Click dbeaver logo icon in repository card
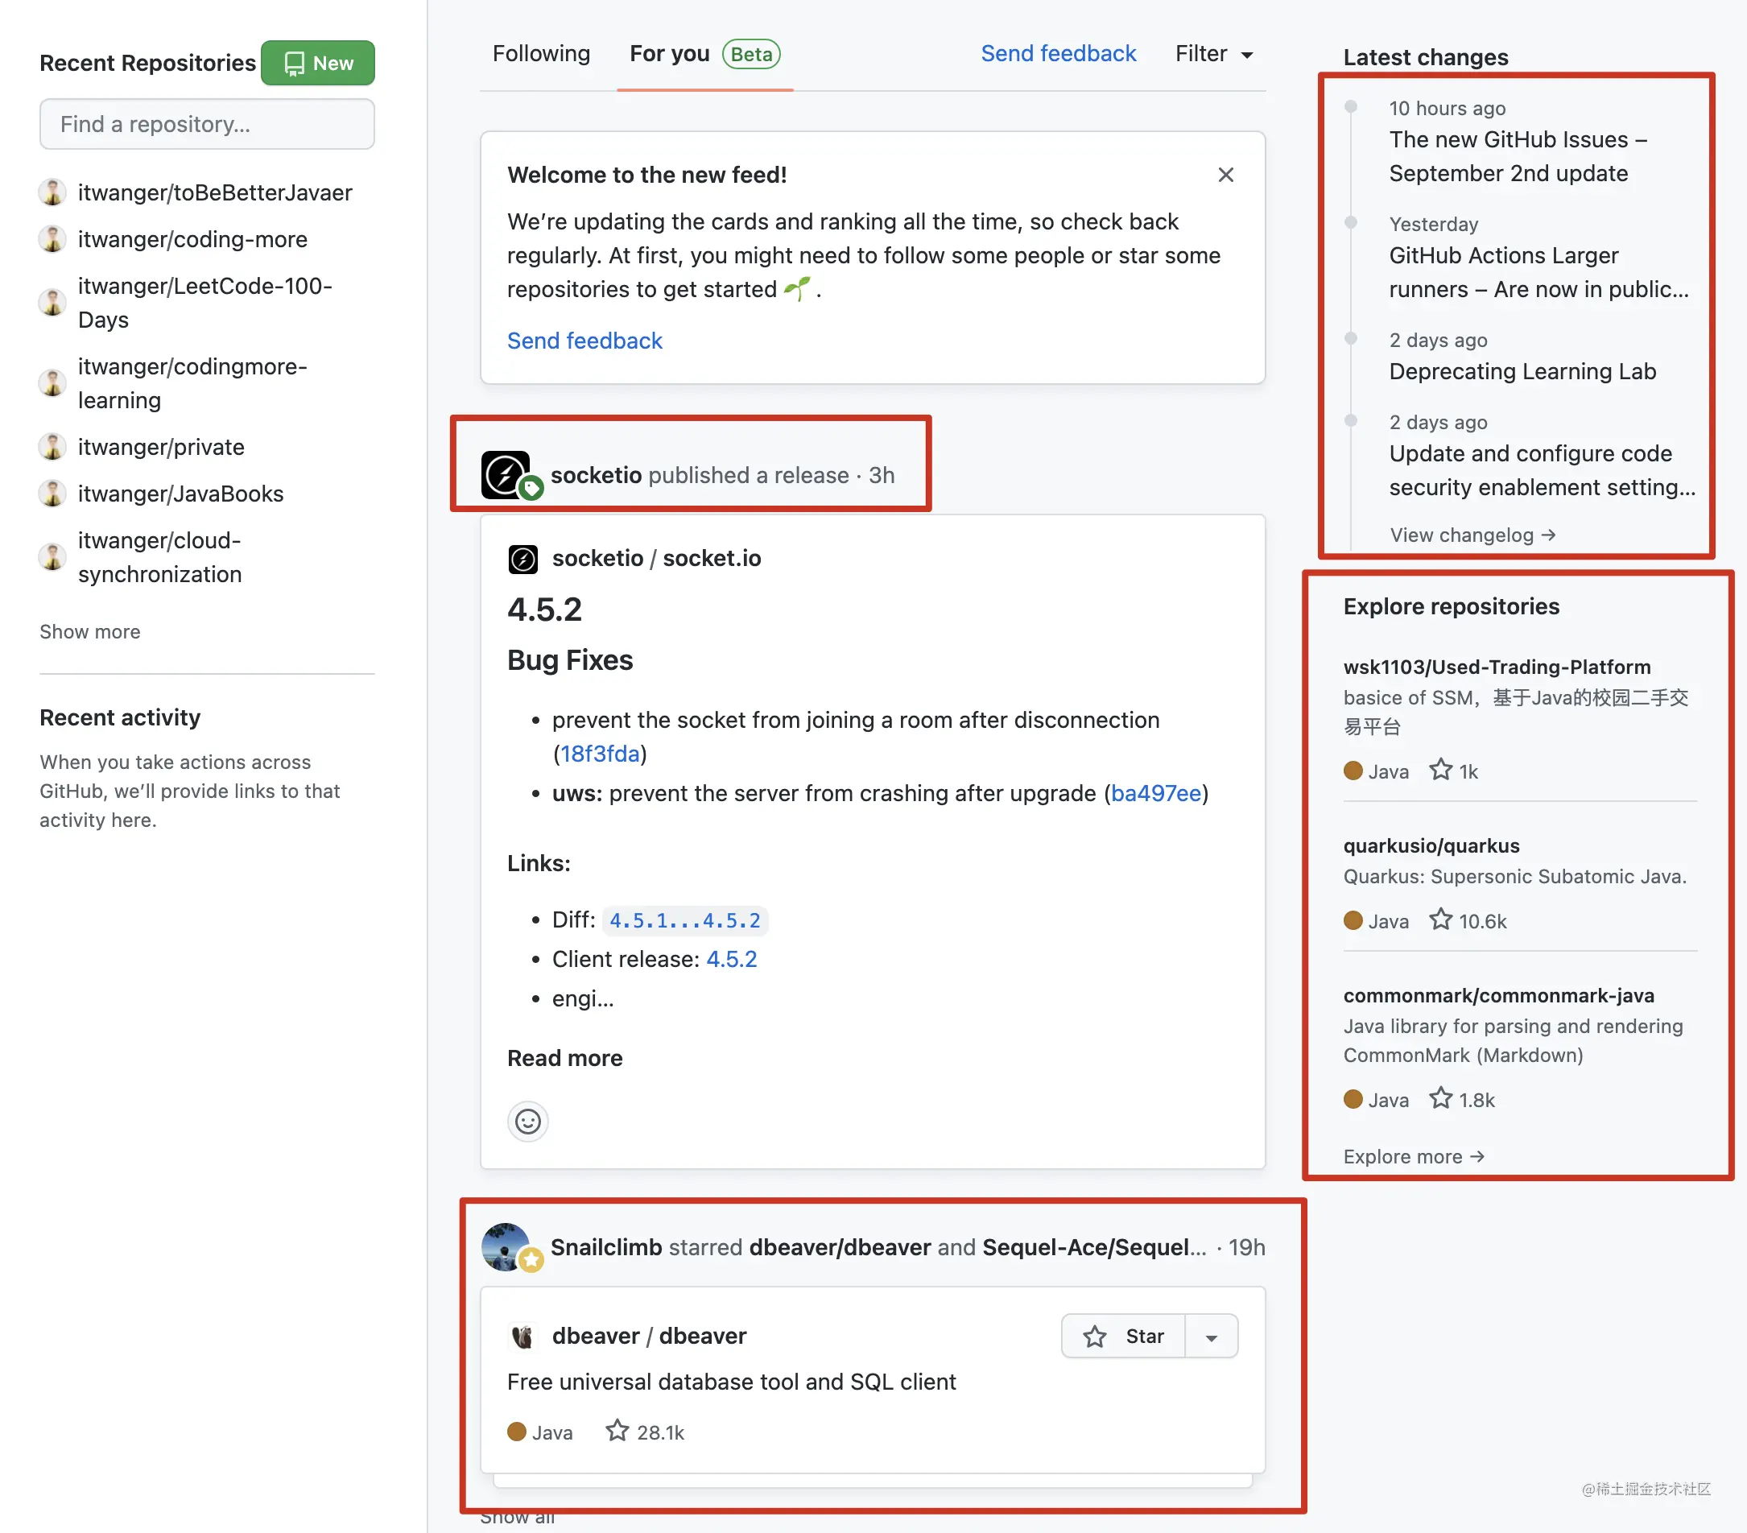 [522, 1337]
